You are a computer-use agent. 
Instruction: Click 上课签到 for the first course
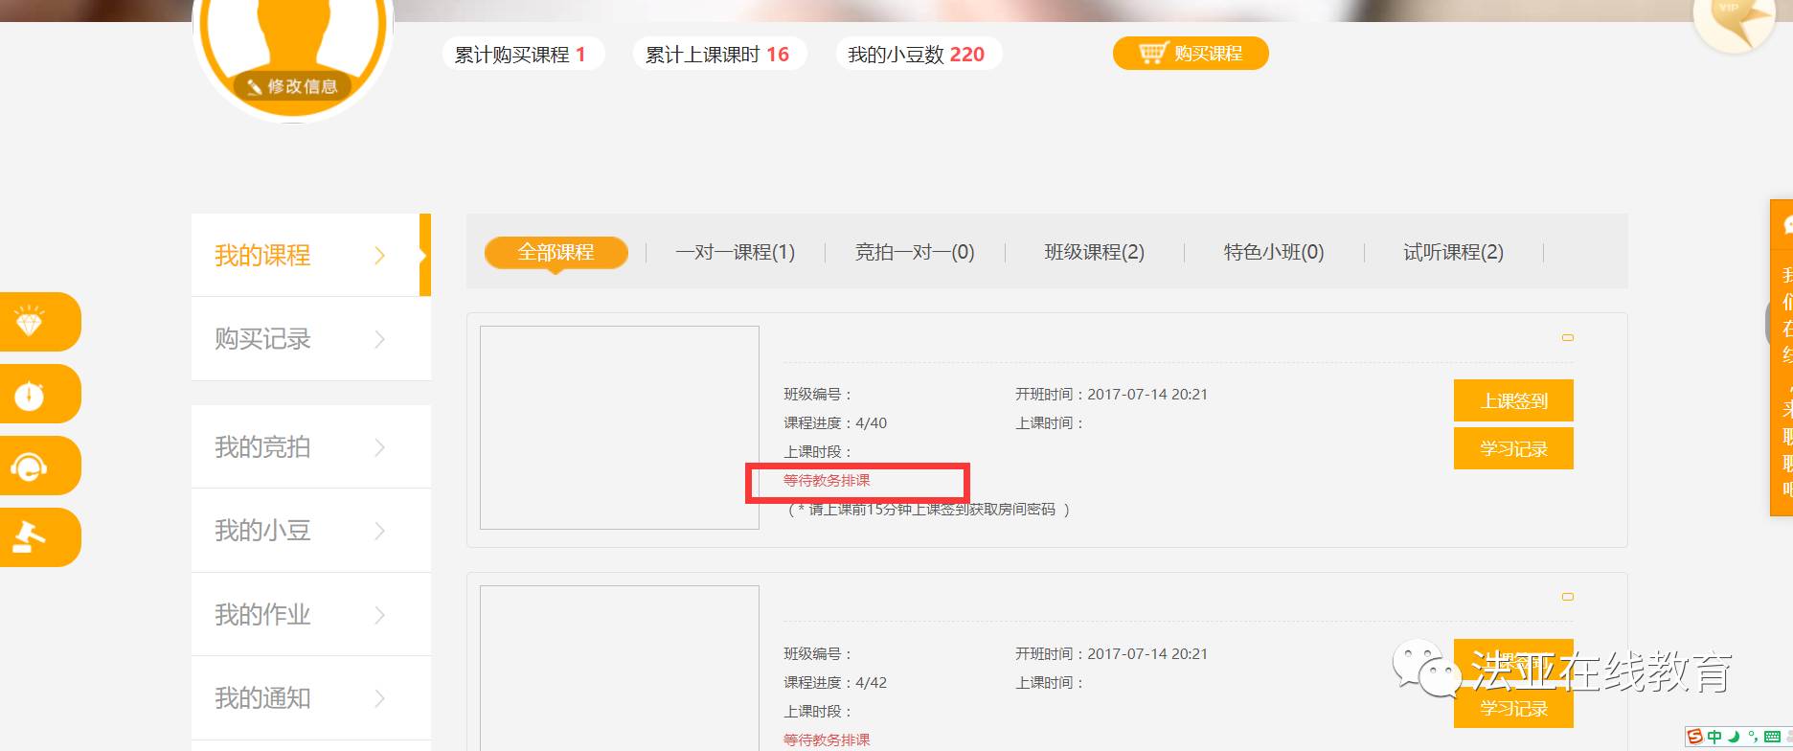[x=1513, y=400]
